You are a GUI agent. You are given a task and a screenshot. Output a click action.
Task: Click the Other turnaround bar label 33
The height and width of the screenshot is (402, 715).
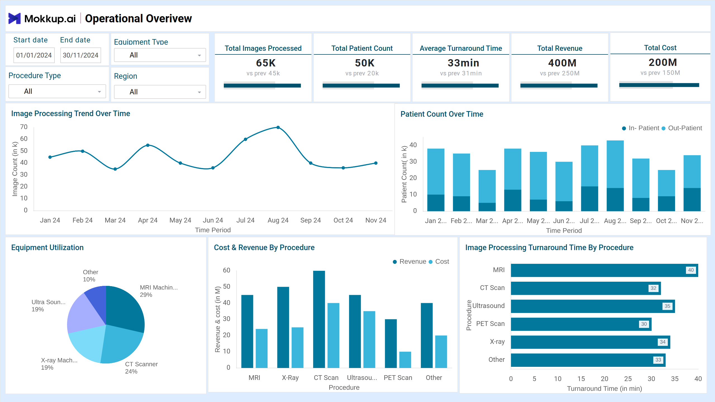(x=658, y=360)
